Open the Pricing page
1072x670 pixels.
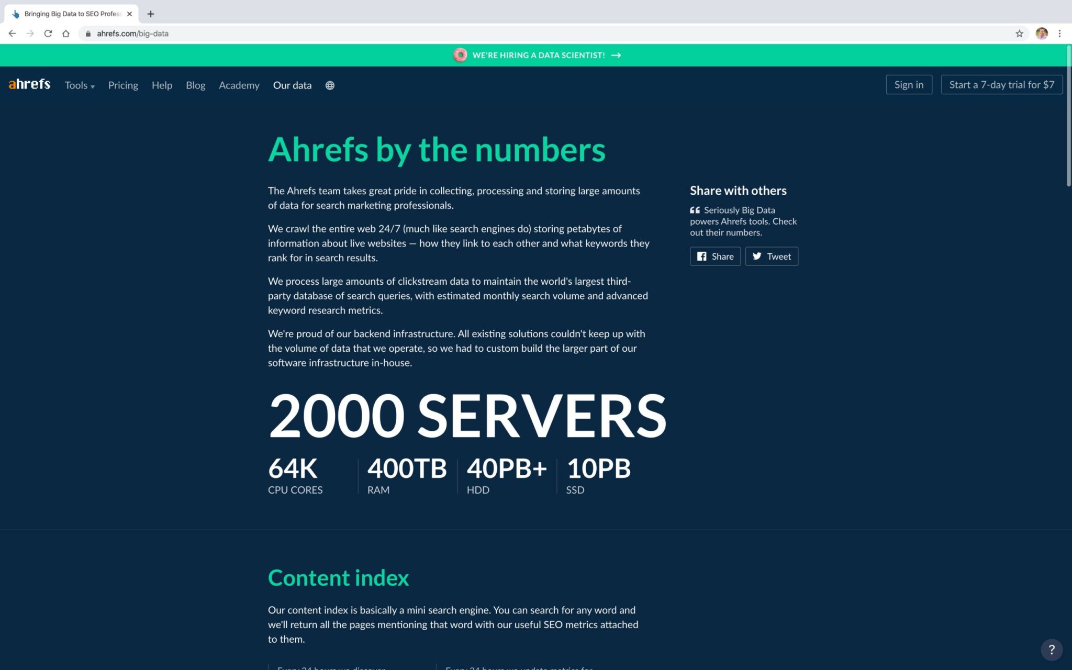pos(123,85)
